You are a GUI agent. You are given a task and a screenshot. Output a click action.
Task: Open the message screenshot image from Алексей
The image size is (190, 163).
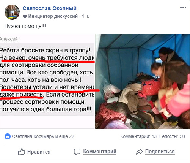tap(47, 81)
